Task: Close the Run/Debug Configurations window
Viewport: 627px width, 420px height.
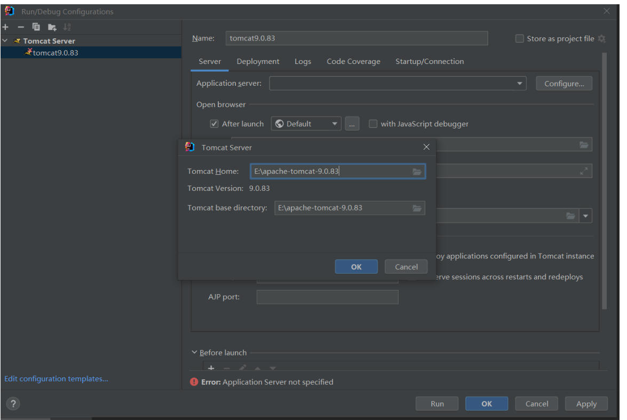Action: coord(607,11)
